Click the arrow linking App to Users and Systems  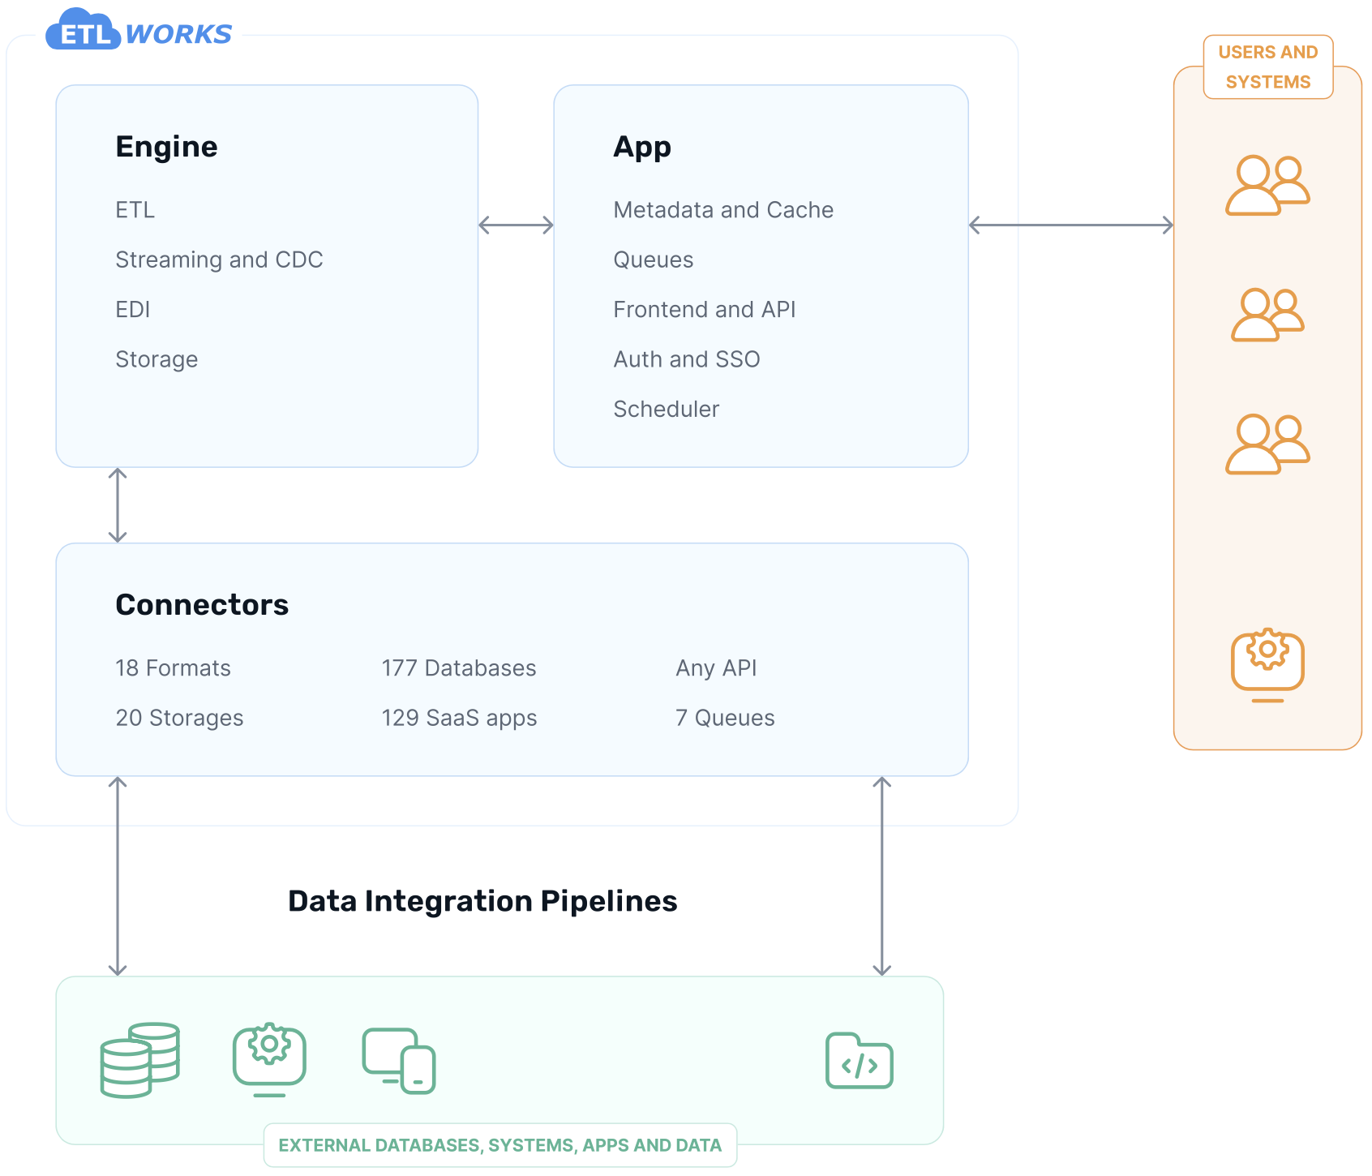(1069, 224)
